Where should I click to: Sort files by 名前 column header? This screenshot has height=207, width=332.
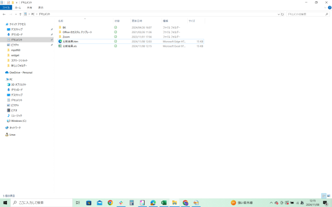point(61,21)
